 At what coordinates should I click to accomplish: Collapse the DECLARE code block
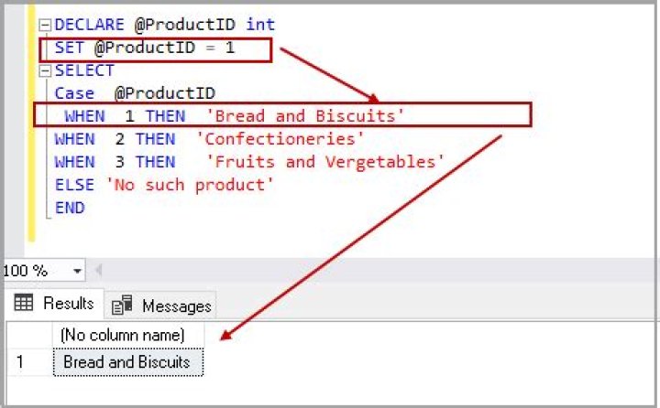click(45, 25)
